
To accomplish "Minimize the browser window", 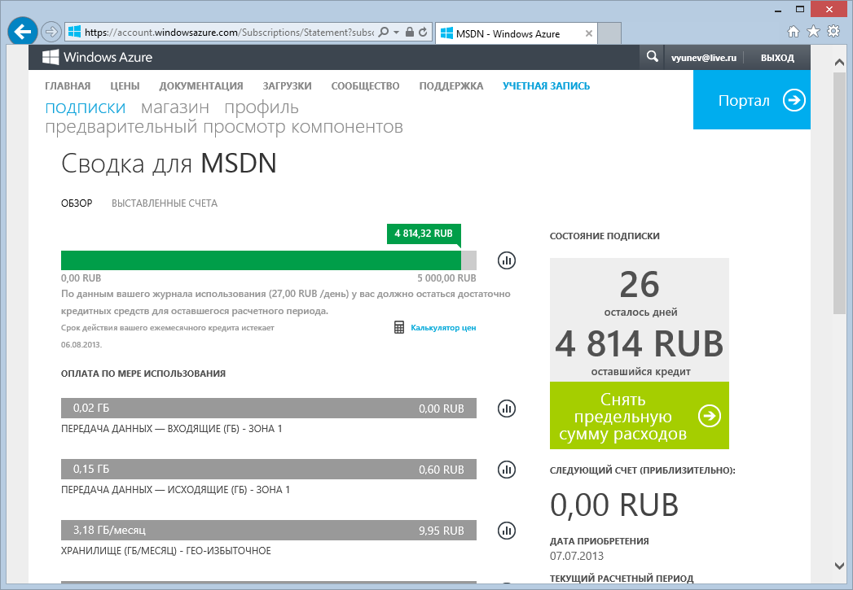I will tap(779, 9).
